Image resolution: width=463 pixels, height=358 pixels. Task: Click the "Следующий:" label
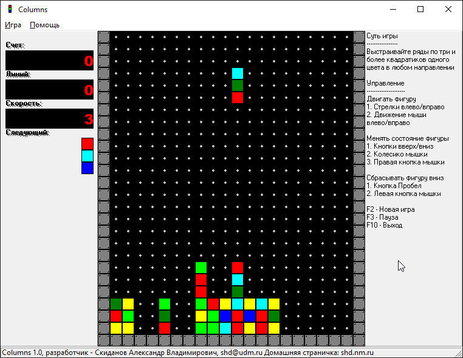tap(27, 133)
